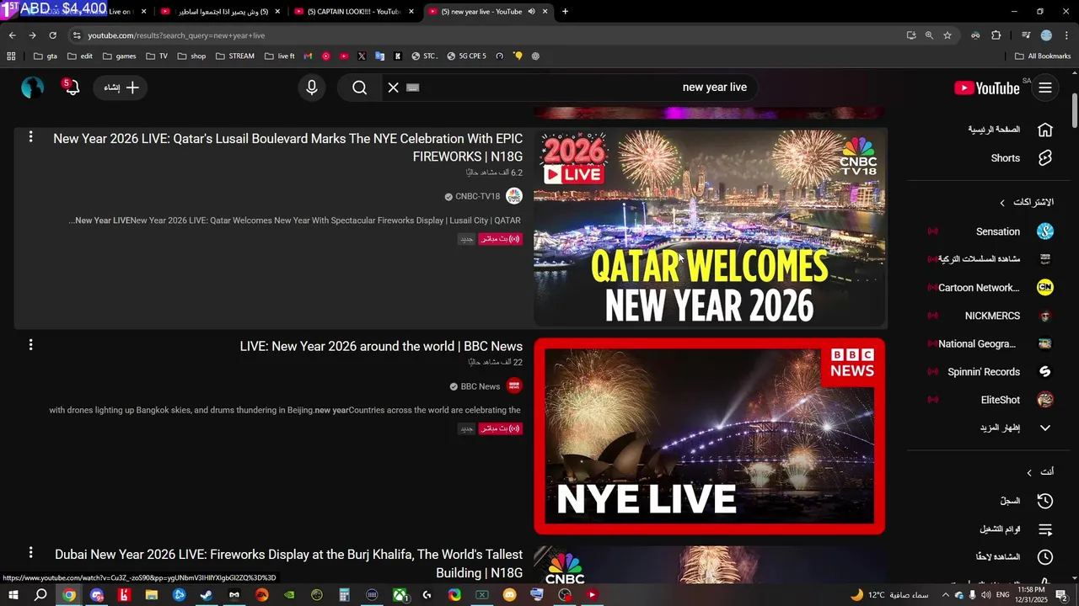The image size is (1079, 606).
Task: Open a new browser tab
Action: [565, 12]
